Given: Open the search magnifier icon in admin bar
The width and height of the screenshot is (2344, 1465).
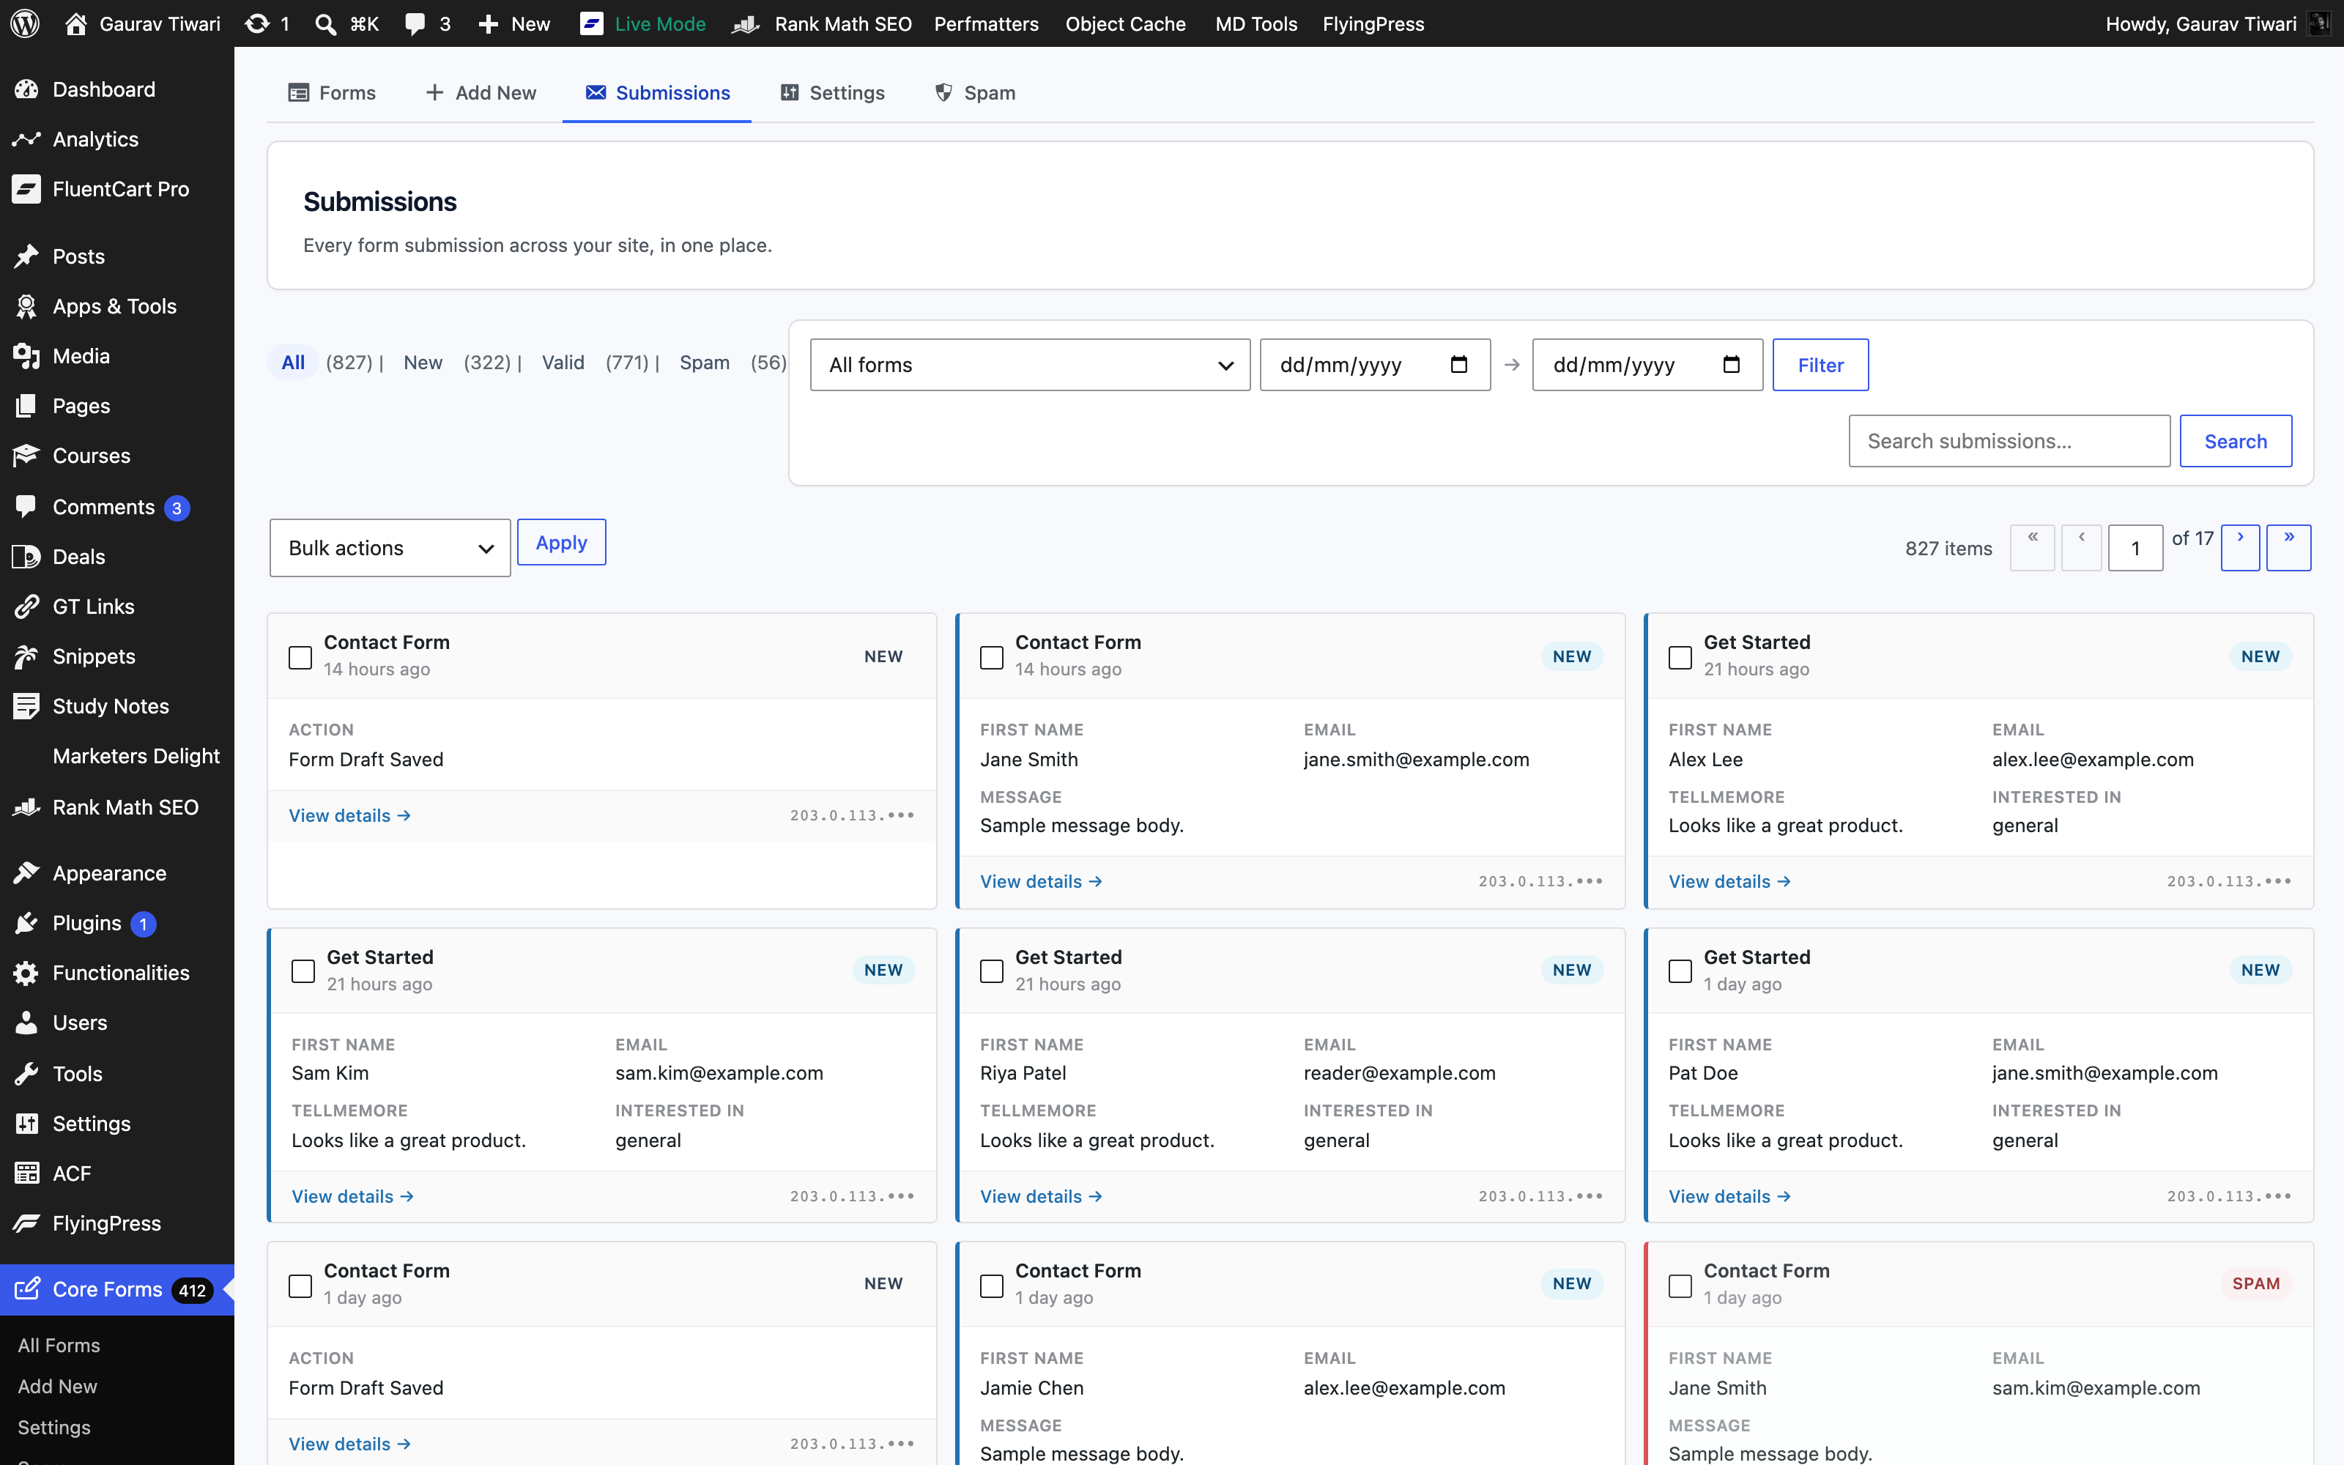Looking at the screenshot, I should pos(327,23).
